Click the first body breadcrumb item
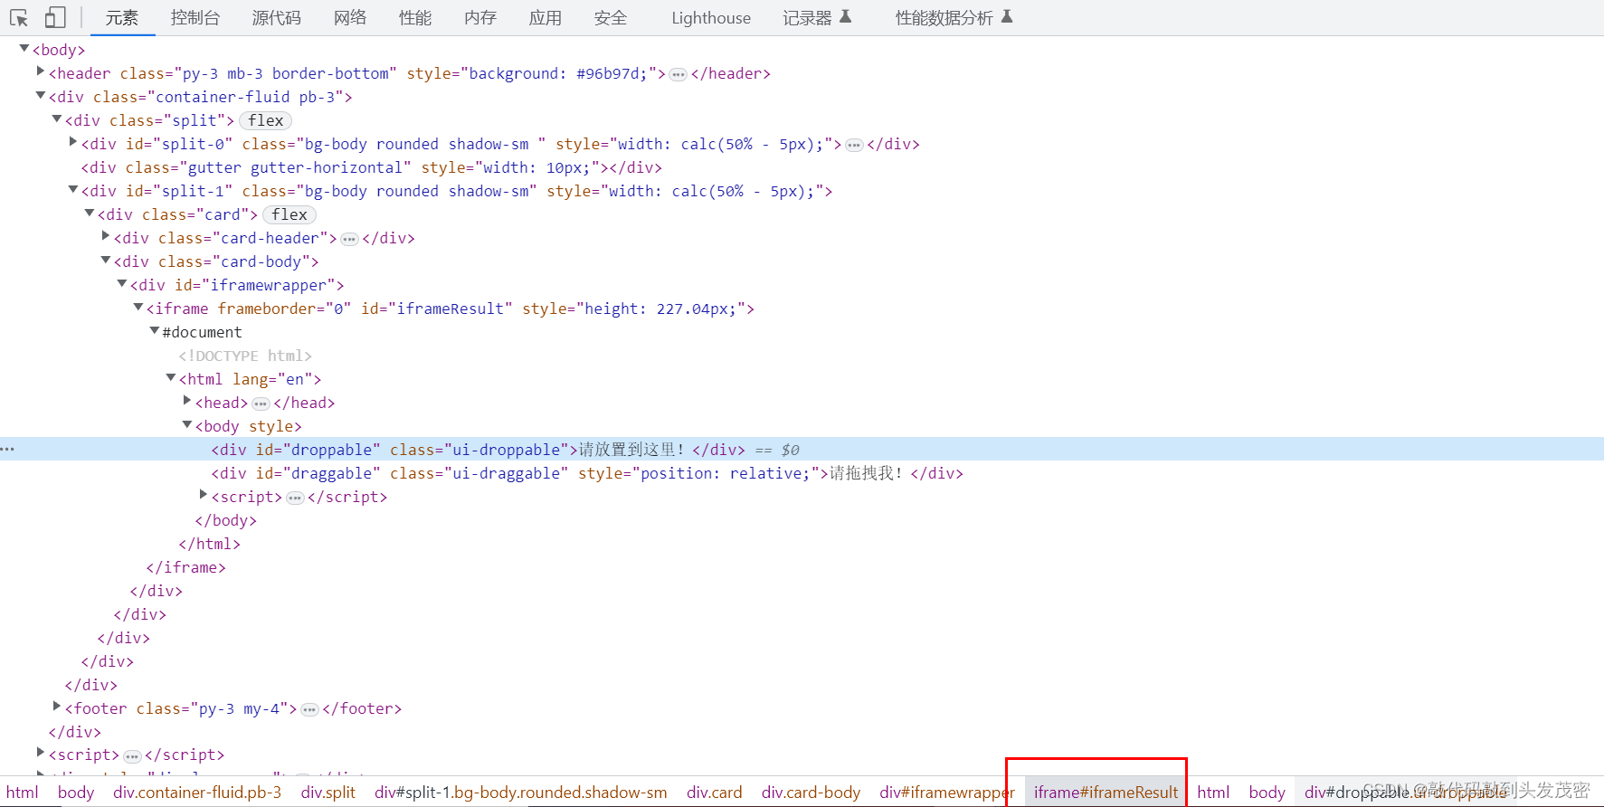 coord(76,792)
